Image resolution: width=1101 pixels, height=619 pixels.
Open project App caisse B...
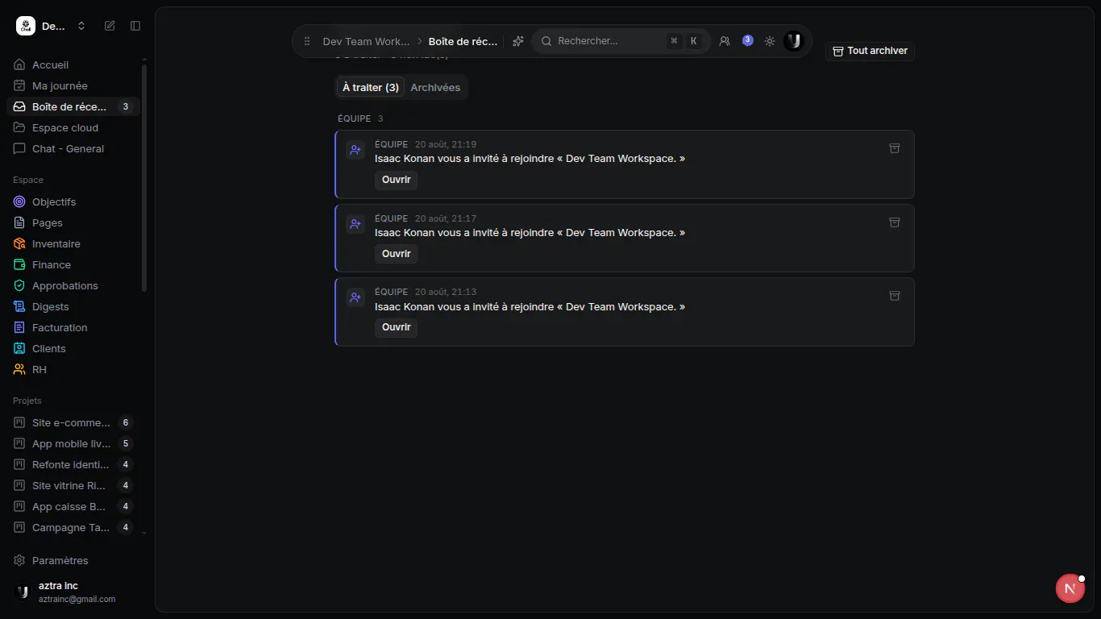pyautogui.click(x=73, y=506)
